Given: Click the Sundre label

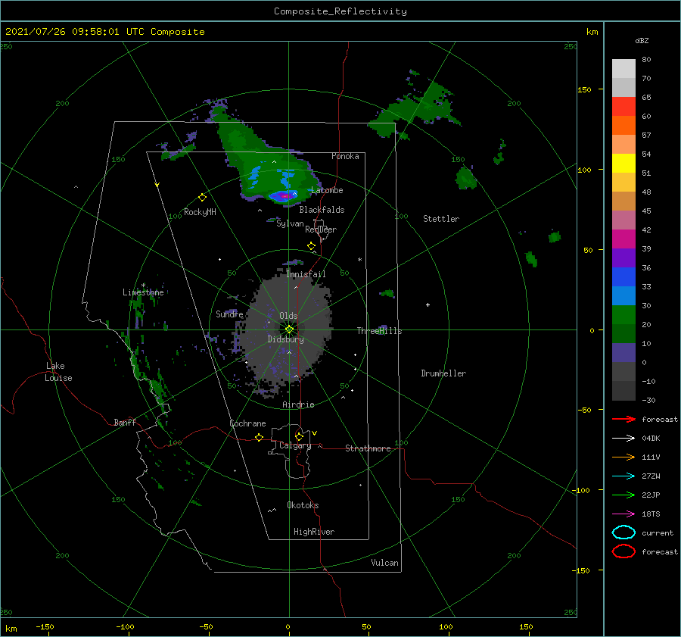Looking at the screenshot, I should tap(229, 314).
